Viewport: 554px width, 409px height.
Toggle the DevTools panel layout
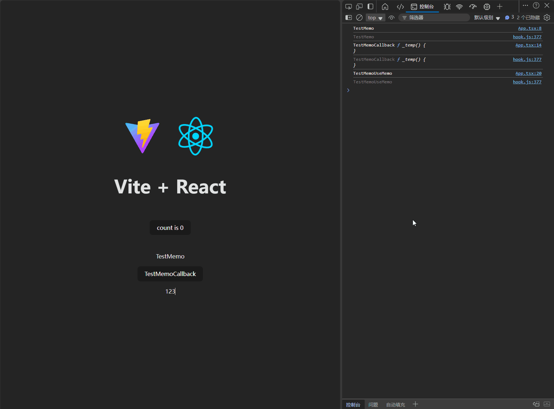pos(370,6)
